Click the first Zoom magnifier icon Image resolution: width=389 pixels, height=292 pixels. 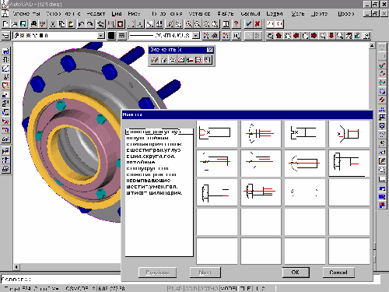(x=189, y=24)
